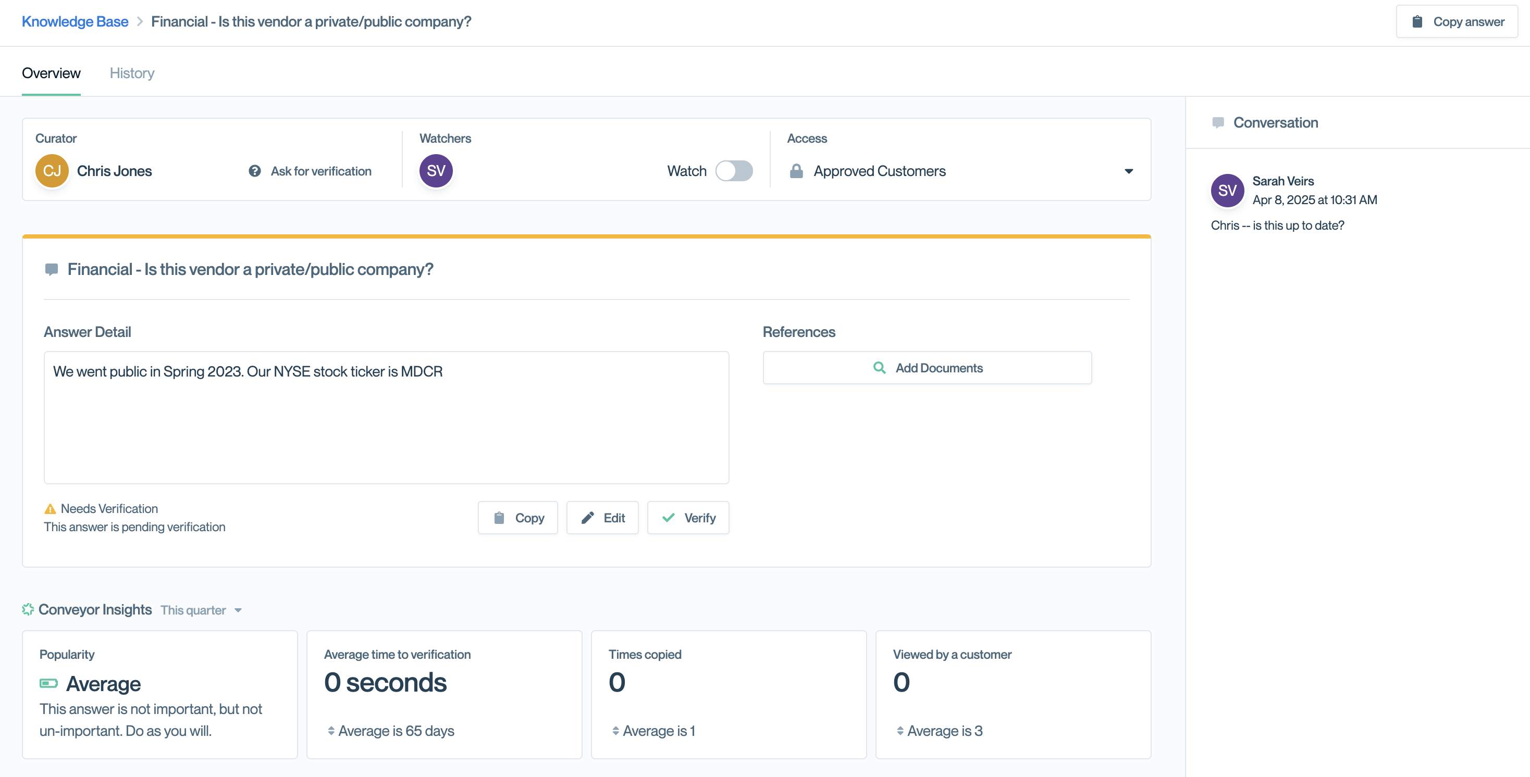1530x777 pixels.
Task: Click the Conveyor Insights sparkle icon
Action: coord(28,610)
